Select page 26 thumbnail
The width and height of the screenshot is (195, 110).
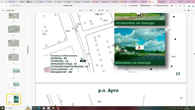14,16
